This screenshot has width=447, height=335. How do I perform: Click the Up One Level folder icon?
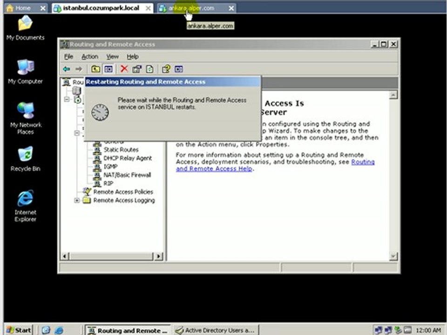coord(95,69)
